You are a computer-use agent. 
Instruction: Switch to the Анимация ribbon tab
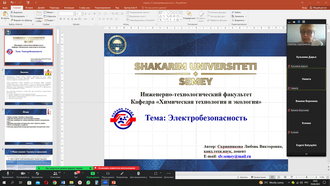click(x=69, y=7)
